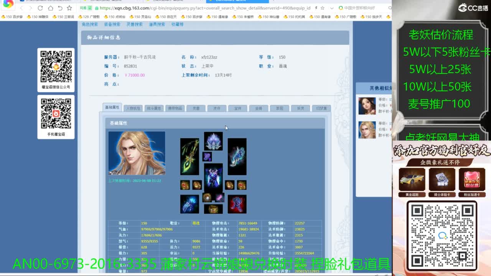Click the blue-purple armor body equipment icon
This screenshot has width=491, height=276.
coord(213,177)
